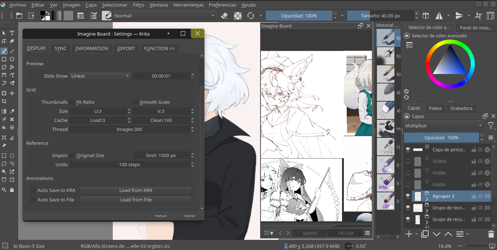Click the Imagine Board Search field
Screen dimensions: 497x250
pyautogui.click(x=310, y=233)
